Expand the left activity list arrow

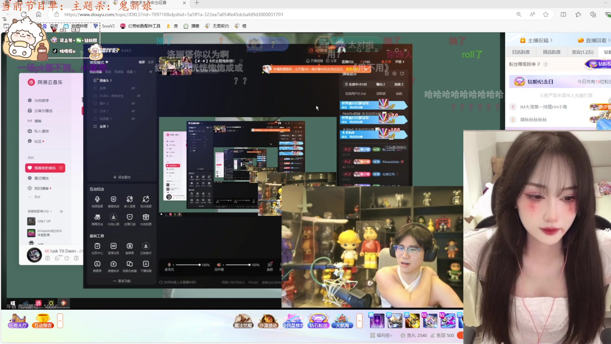[60, 320]
